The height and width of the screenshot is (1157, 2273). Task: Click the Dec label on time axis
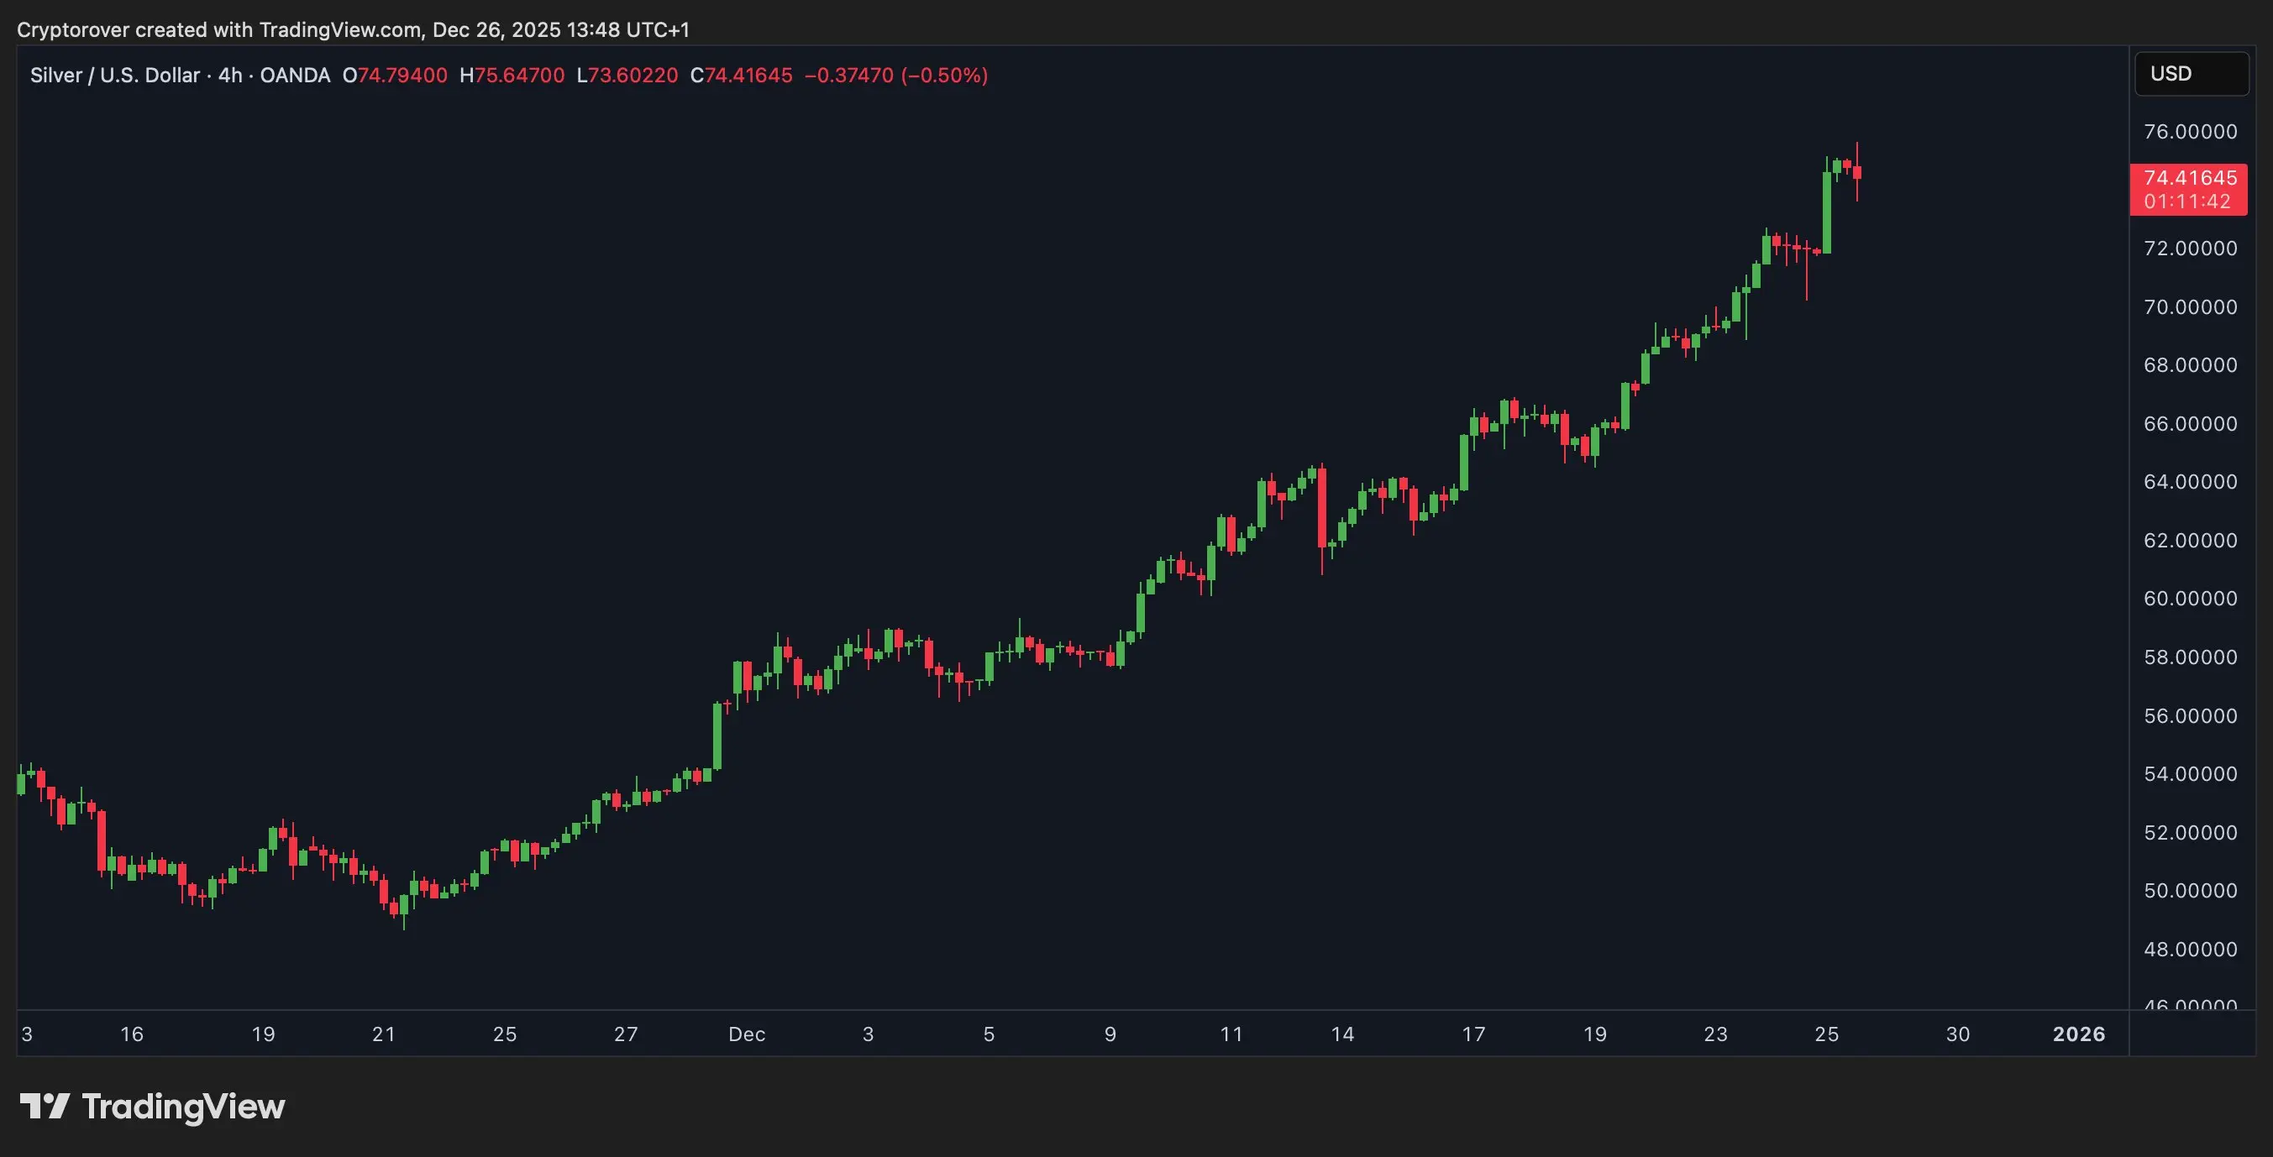click(x=747, y=1034)
